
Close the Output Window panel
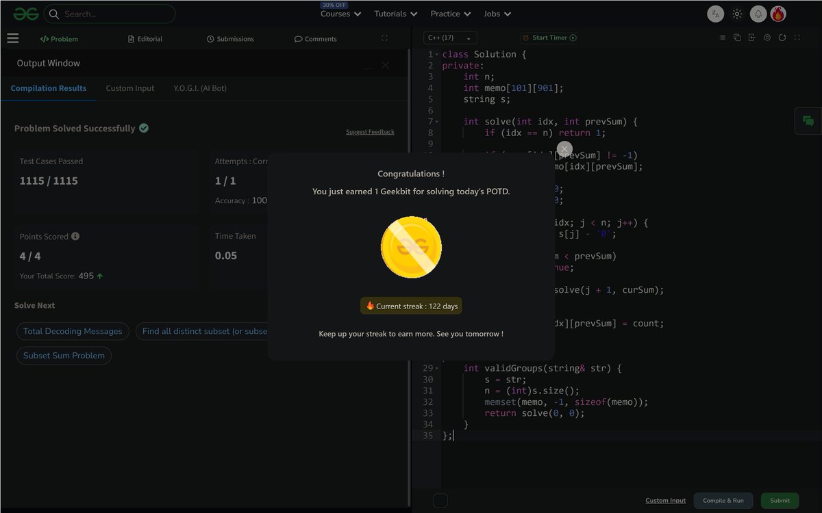click(x=385, y=65)
